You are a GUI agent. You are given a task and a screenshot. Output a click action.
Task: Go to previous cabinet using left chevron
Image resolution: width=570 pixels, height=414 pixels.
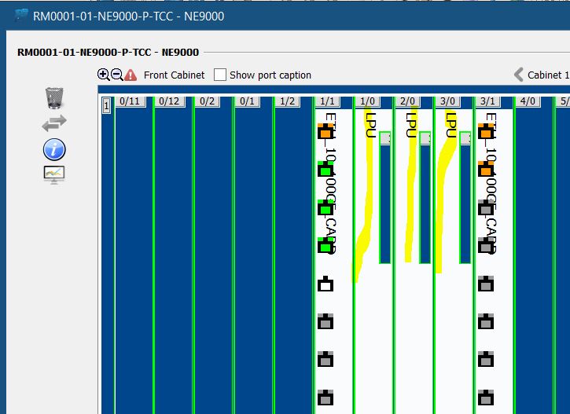(x=518, y=75)
